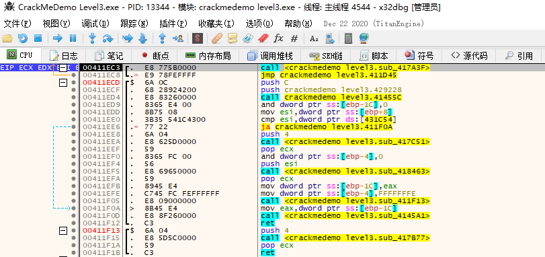Open the Functions fx icon

pyautogui.click(x=278, y=38)
